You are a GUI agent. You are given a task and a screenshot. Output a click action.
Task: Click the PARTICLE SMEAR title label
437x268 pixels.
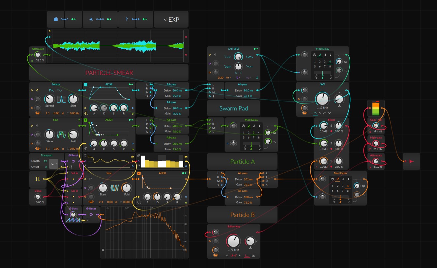tap(109, 73)
